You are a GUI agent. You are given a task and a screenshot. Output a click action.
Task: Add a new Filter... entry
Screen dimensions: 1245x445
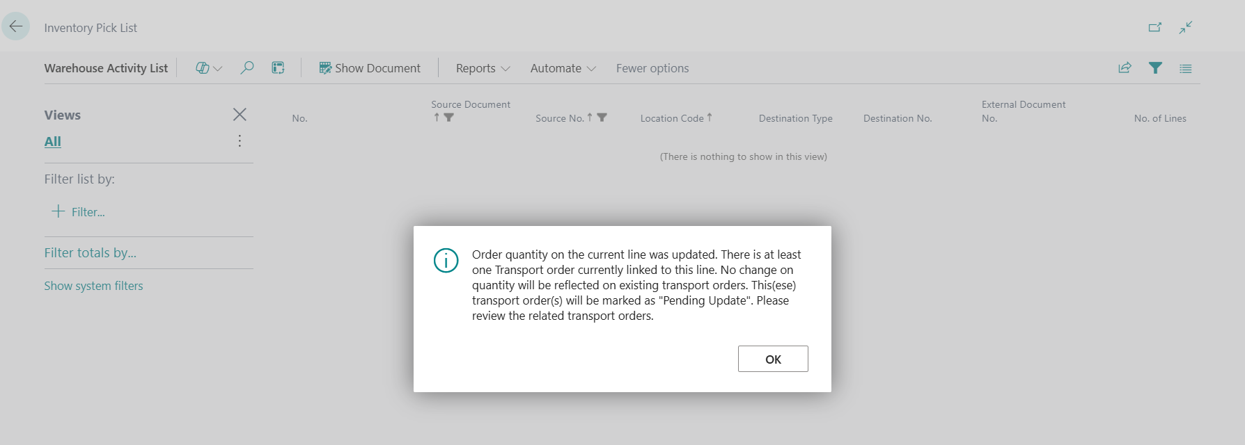(79, 211)
